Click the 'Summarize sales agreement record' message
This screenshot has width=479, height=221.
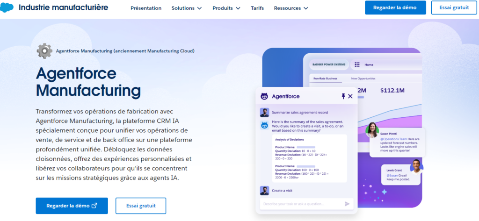point(300,112)
